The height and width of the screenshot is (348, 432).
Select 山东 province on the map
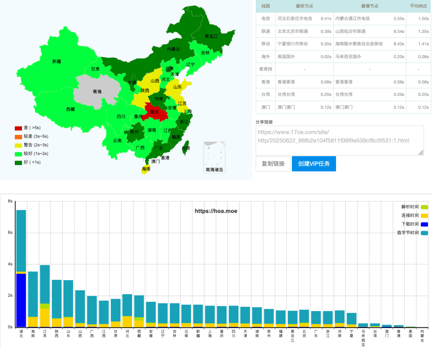(x=177, y=87)
